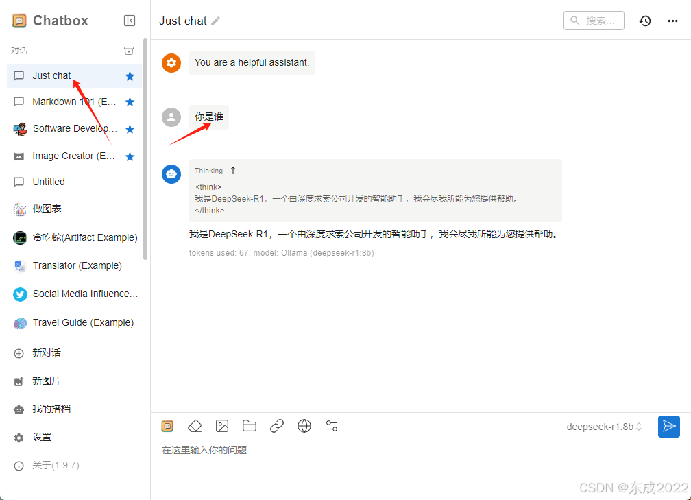Send the message with the blue button

668,427
